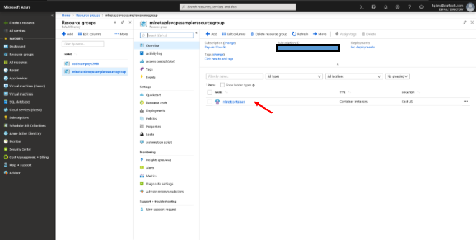Open the notifications bell

[x=386, y=7]
